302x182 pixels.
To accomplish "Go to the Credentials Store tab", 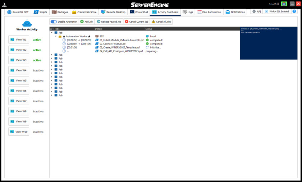I will (84, 12).
